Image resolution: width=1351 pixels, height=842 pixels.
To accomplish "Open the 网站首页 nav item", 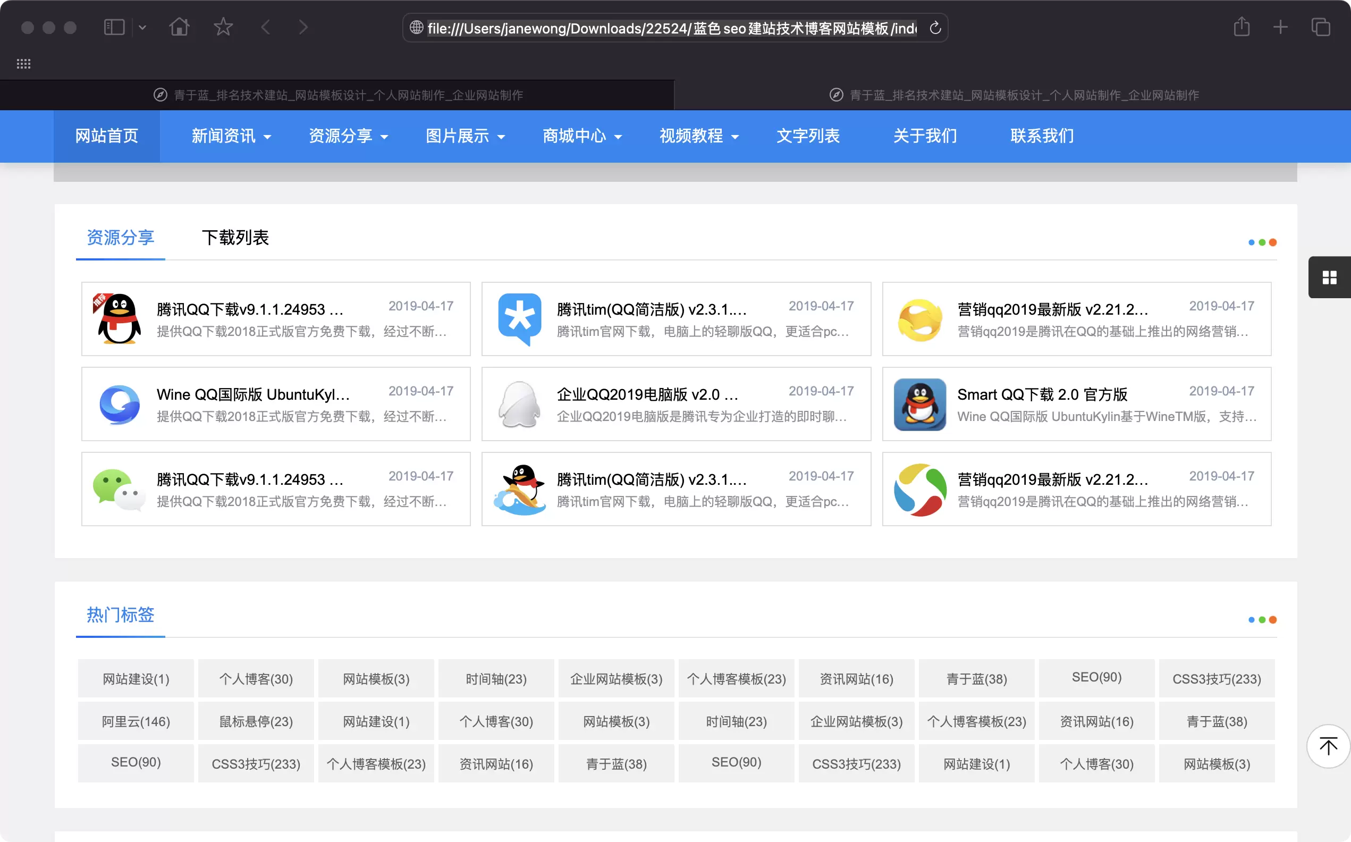I will 107,136.
